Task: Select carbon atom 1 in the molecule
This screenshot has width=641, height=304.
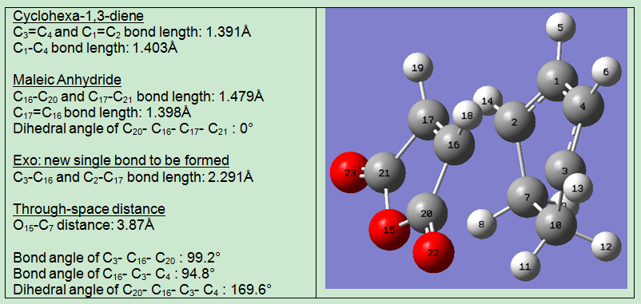Action: tap(557, 81)
